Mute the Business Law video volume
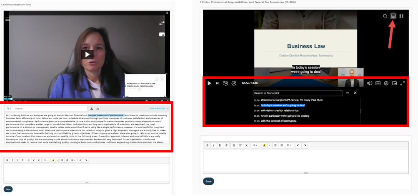 [x=370, y=83]
